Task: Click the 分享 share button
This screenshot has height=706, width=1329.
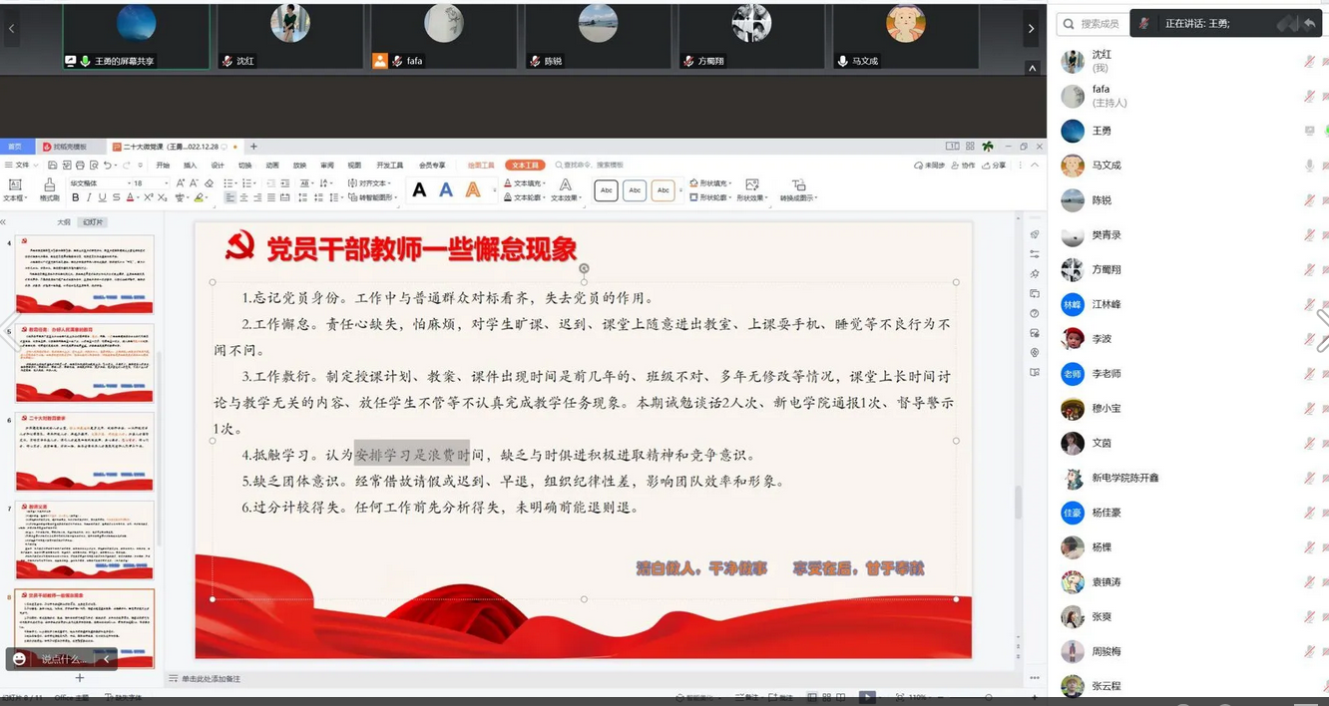Action: coord(995,166)
